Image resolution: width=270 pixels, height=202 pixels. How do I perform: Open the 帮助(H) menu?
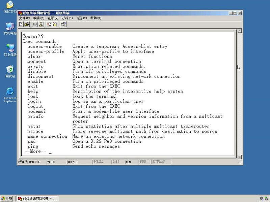click(x=96, y=18)
